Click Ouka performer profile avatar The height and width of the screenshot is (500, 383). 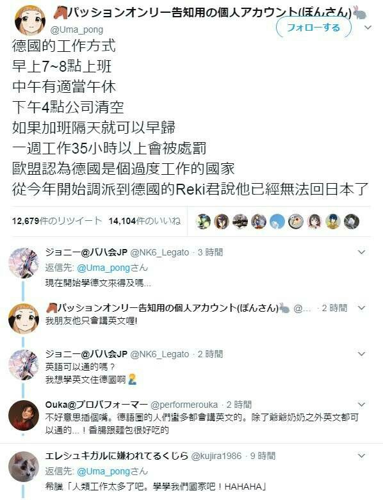[x=23, y=415]
